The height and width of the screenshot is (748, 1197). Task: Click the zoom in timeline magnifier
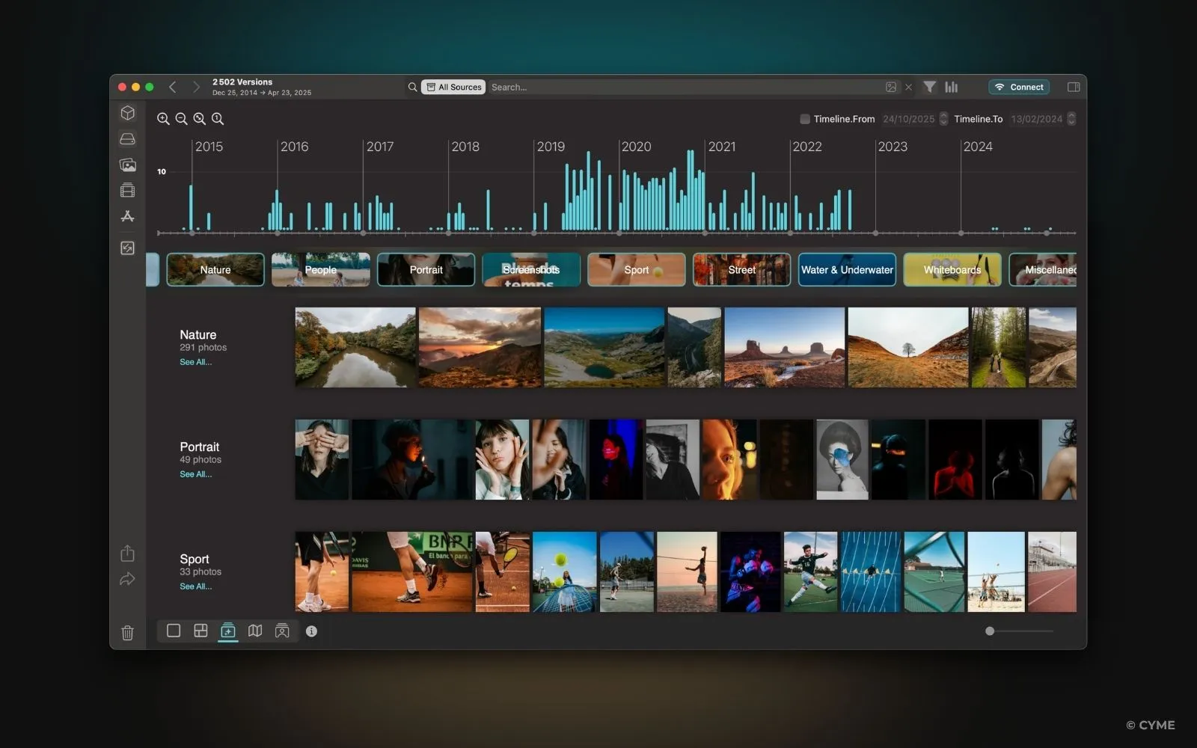coord(163,118)
